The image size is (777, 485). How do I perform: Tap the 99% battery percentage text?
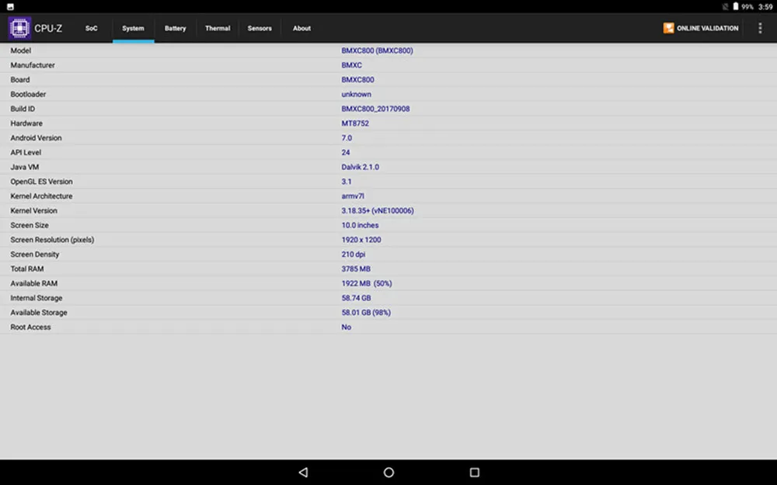[x=747, y=7]
